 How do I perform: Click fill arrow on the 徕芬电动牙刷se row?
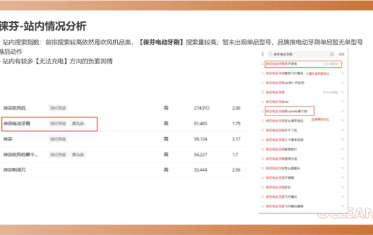tap(342, 102)
